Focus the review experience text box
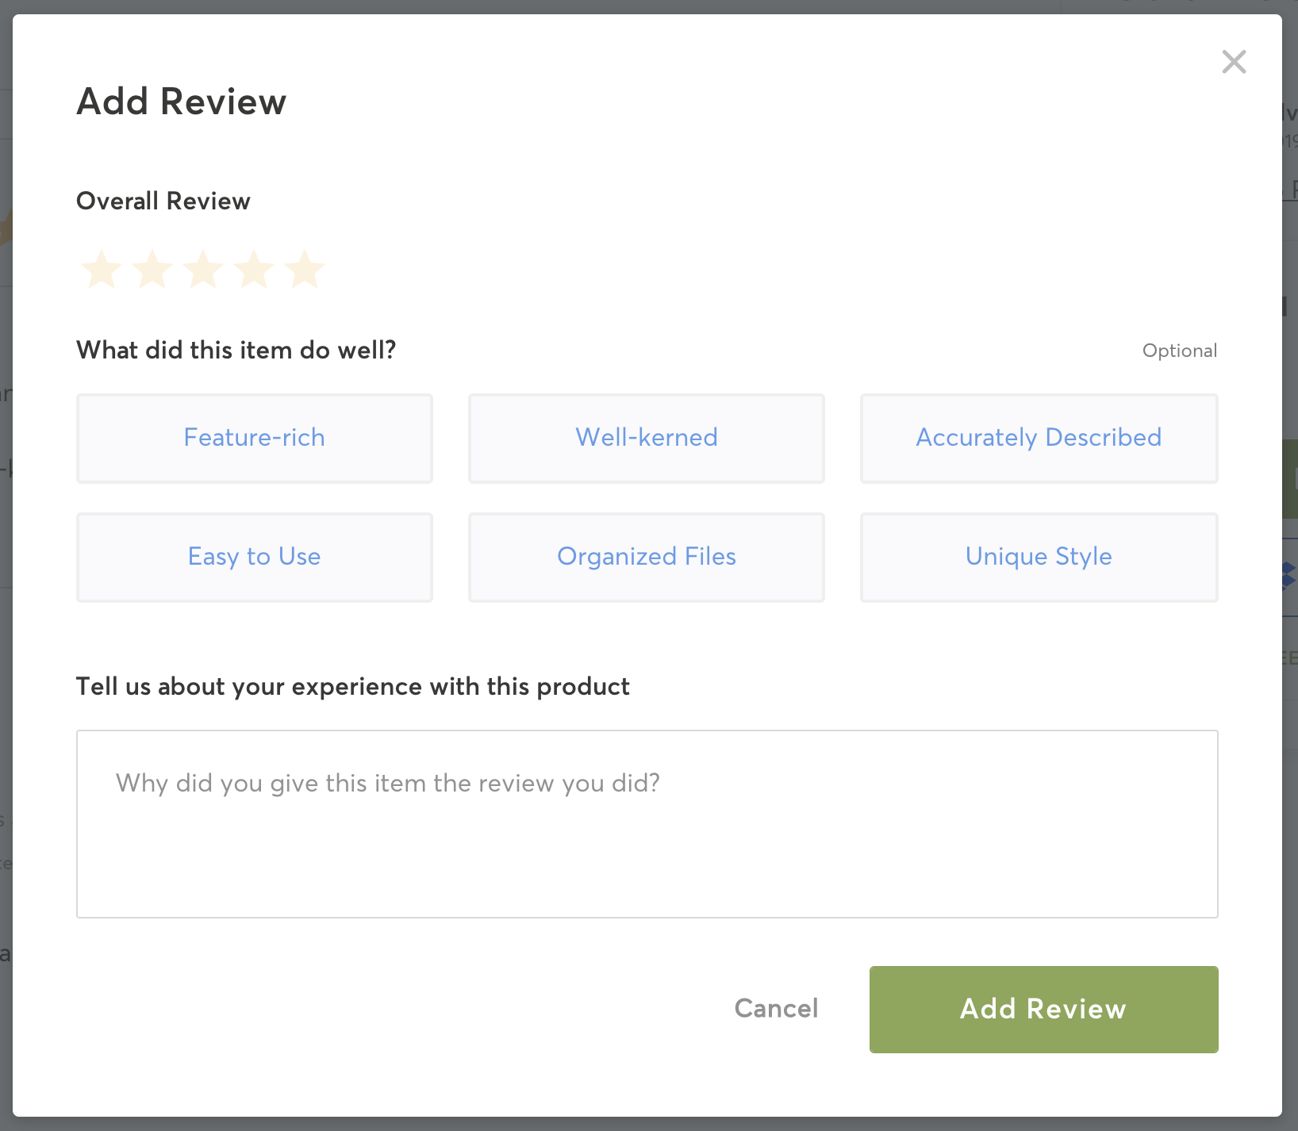 point(647,824)
